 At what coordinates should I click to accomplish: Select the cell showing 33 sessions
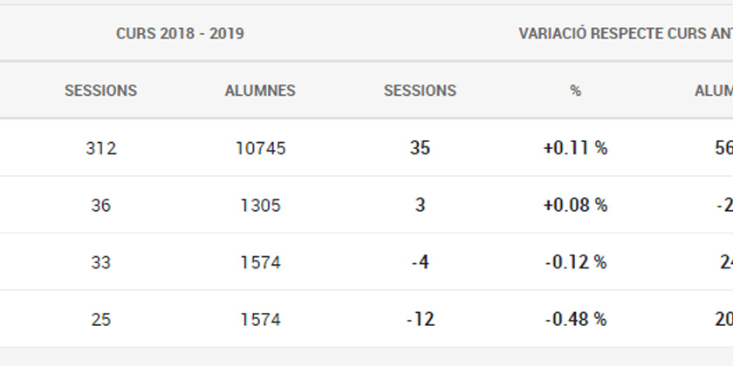click(101, 262)
